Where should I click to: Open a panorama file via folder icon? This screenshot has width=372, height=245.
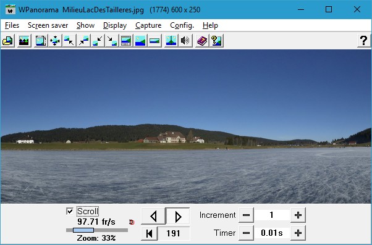pyautogui.click(x=7, y=41)
